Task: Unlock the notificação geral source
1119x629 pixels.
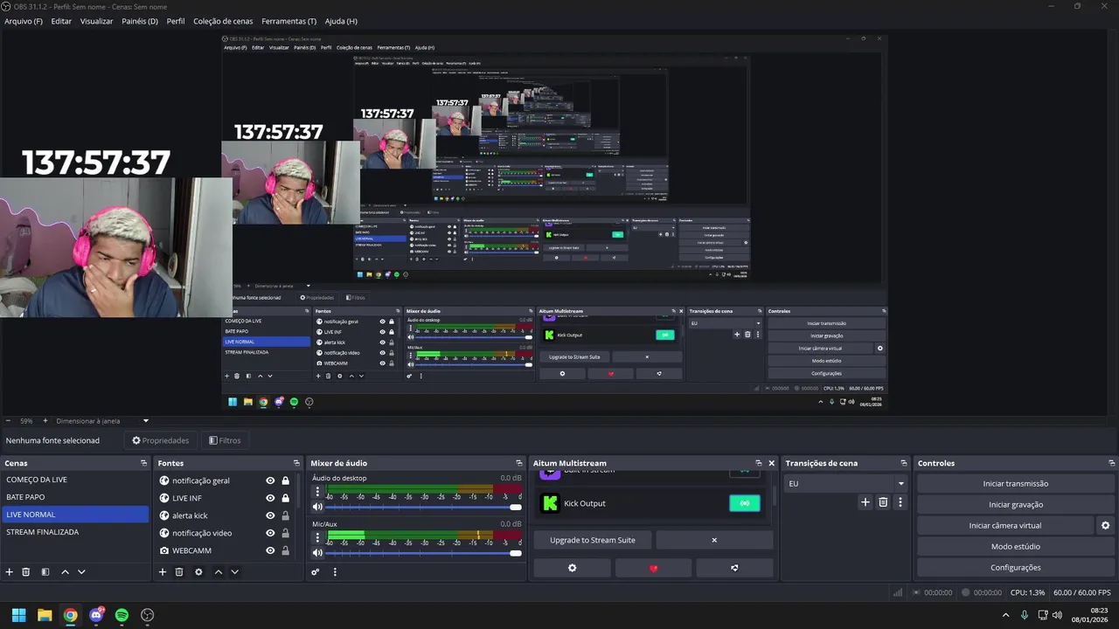Action: pyautogui.click(x=285, y=480)
